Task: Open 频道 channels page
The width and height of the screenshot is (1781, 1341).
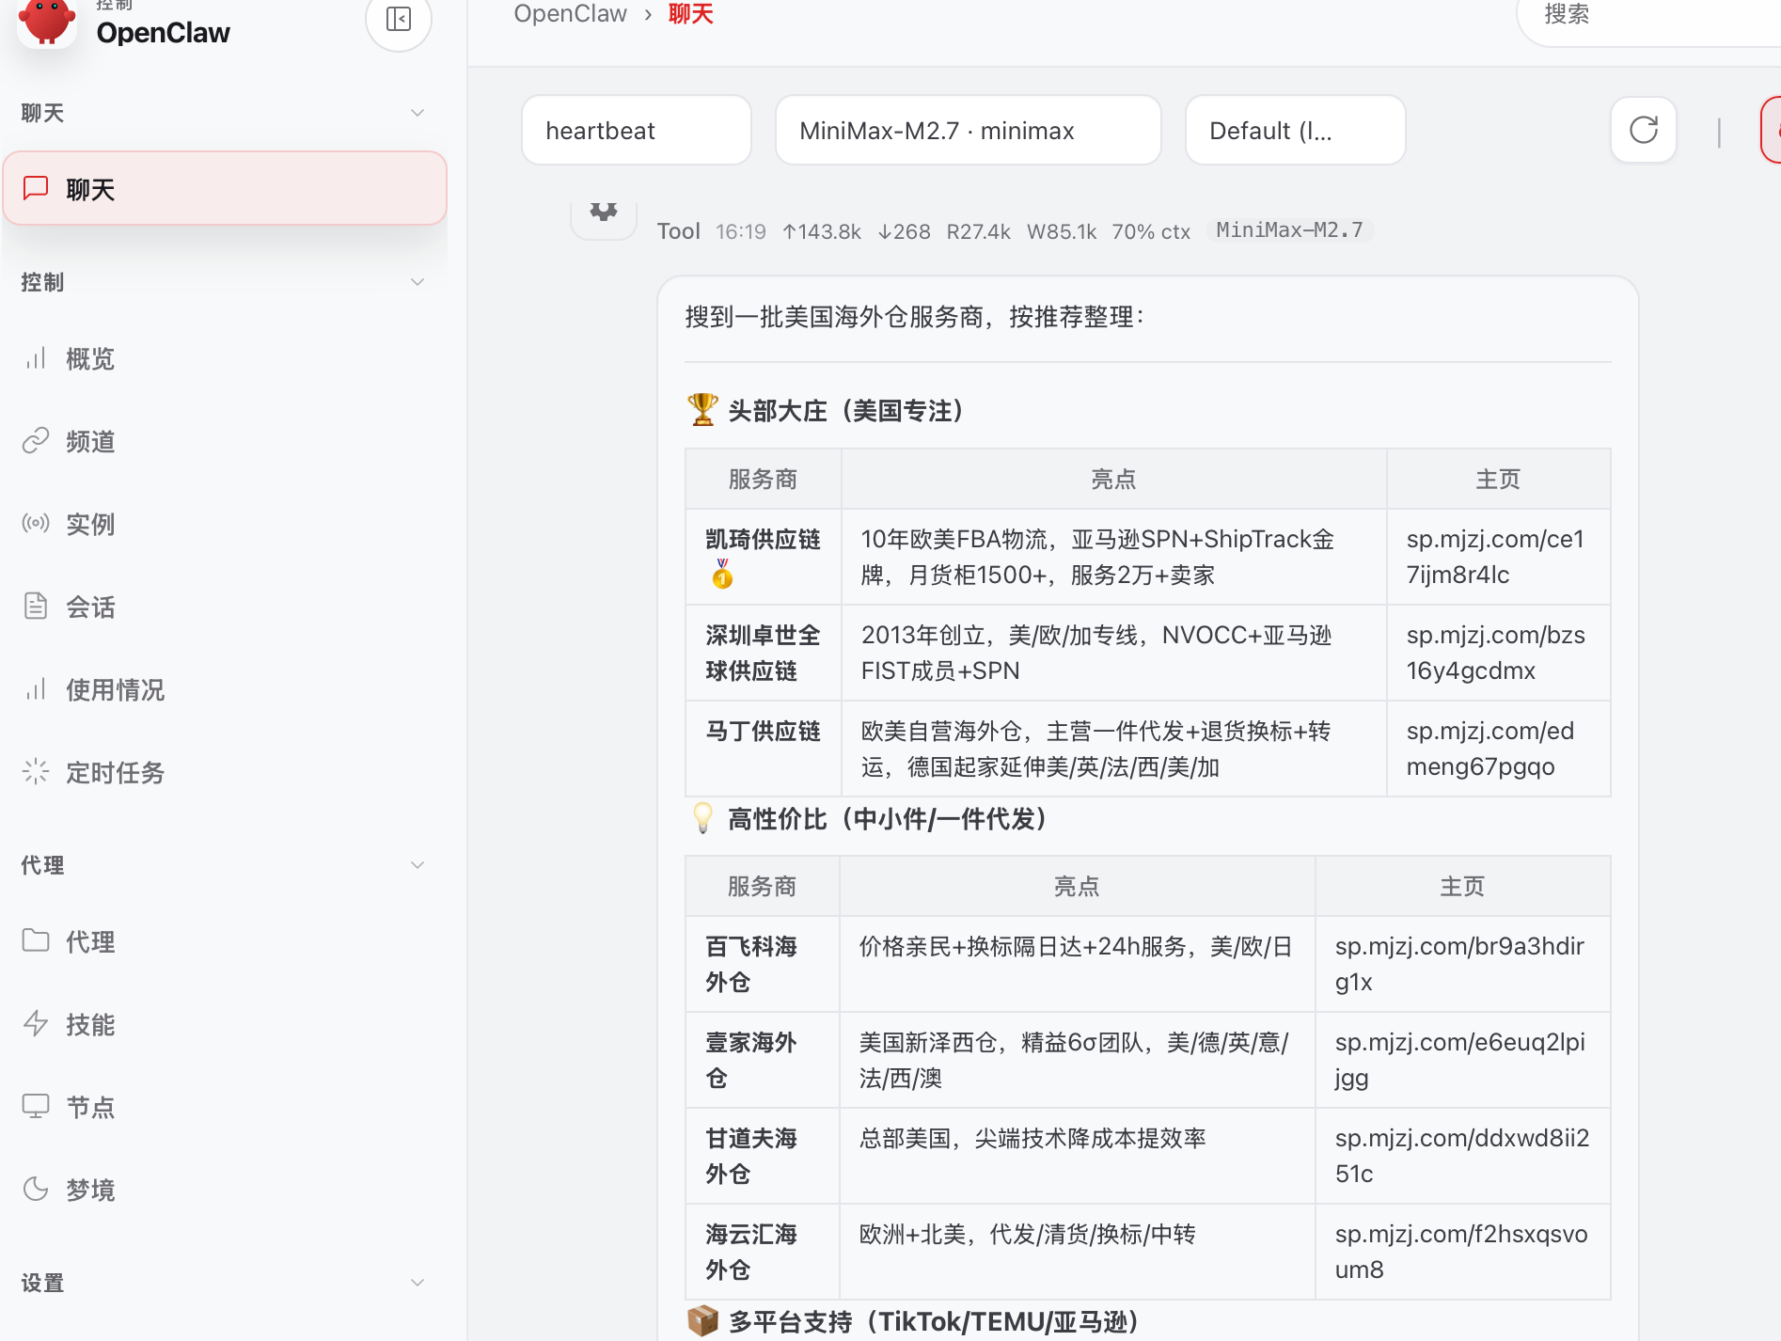Action: coord(90,442)
